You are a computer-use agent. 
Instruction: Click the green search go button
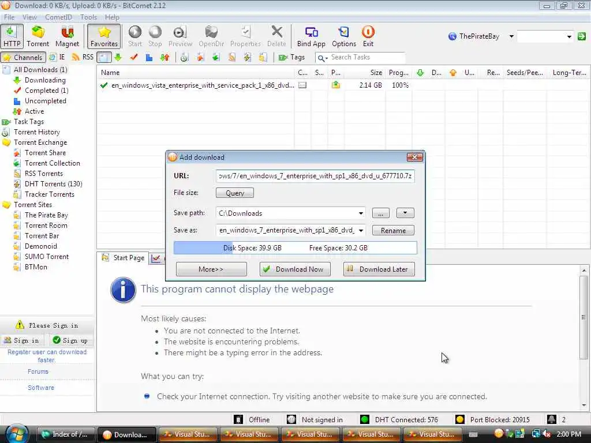coord(582,36)
